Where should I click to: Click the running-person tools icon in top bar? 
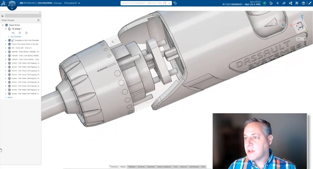(297, 3)
